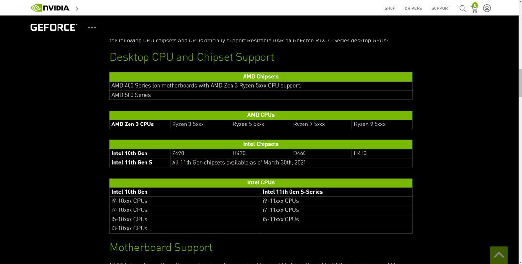Image resolution: width=522 pixels, height=264 pixels.
Task: Open the search magnifier icon
Action: pyautogui.click(x=463, y=8)
